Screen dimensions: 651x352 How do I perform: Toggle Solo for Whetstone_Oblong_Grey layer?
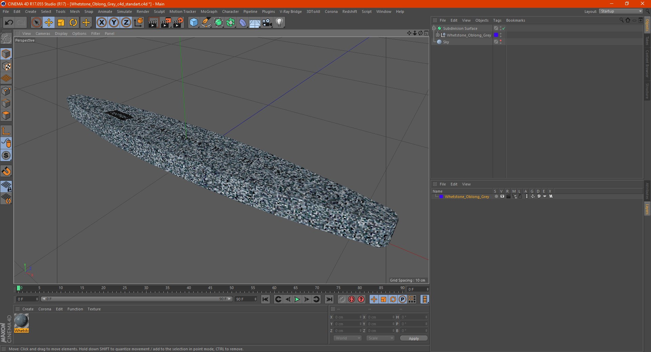tap(496, 196)
